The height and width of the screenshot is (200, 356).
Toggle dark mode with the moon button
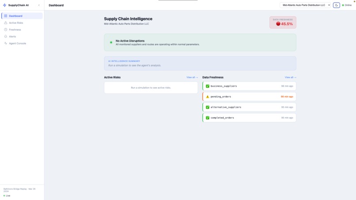point(337,5)
